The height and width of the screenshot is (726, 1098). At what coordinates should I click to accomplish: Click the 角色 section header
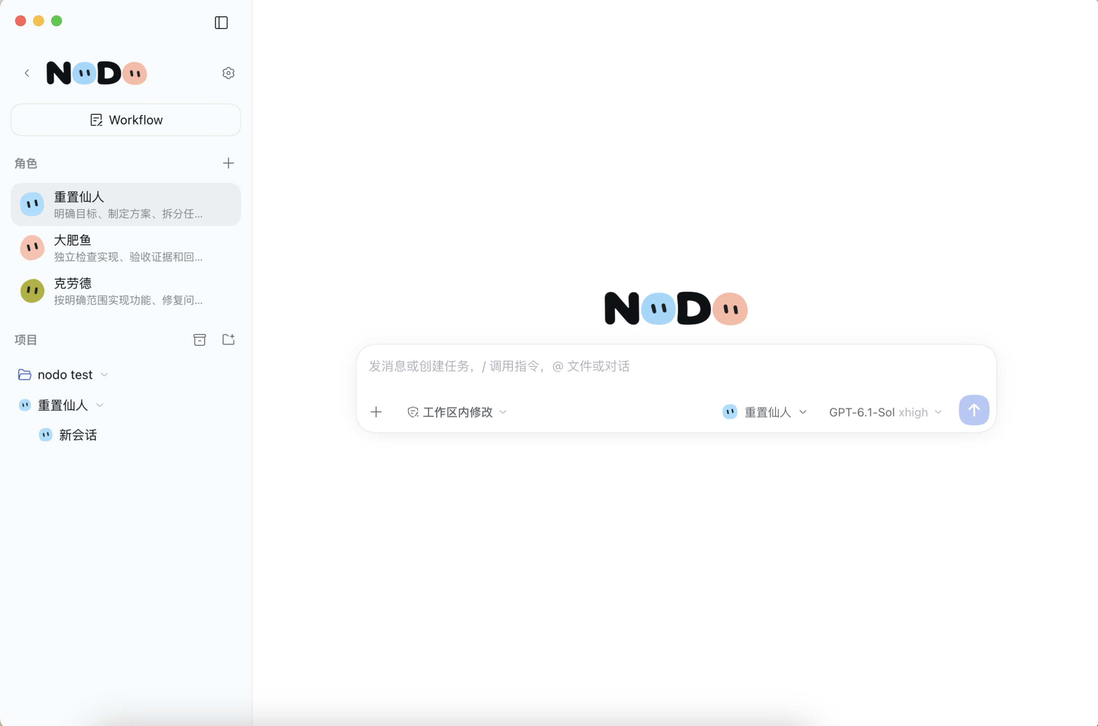click(26, 163)
